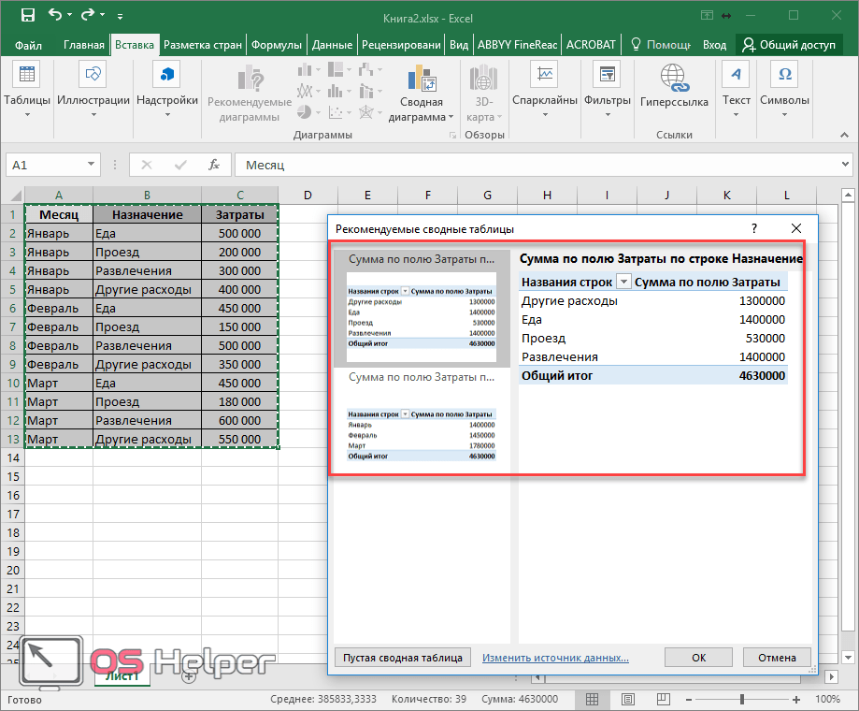Open the Формулы ribbon tab
The width and height of the screenshot is (859, 711).
point(277,44)
